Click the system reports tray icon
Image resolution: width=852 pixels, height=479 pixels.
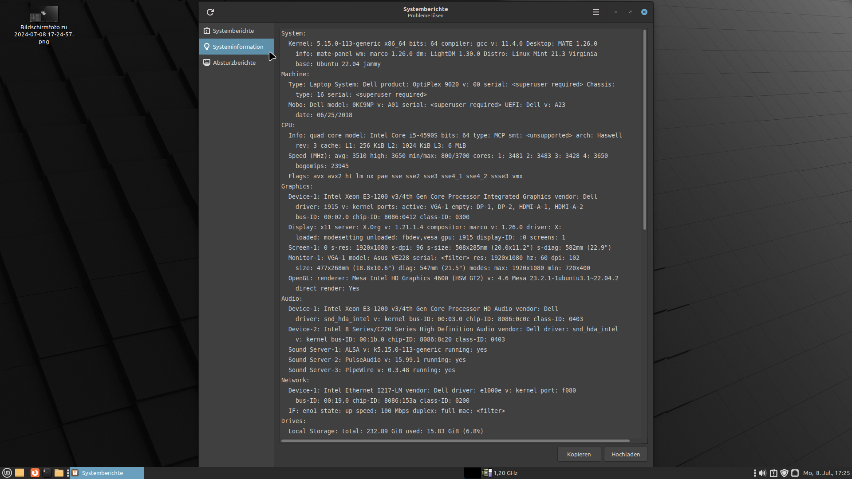tap(773, 473)
